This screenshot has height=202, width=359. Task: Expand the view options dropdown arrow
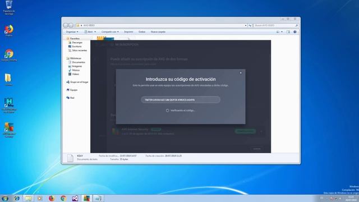point(282,32)
